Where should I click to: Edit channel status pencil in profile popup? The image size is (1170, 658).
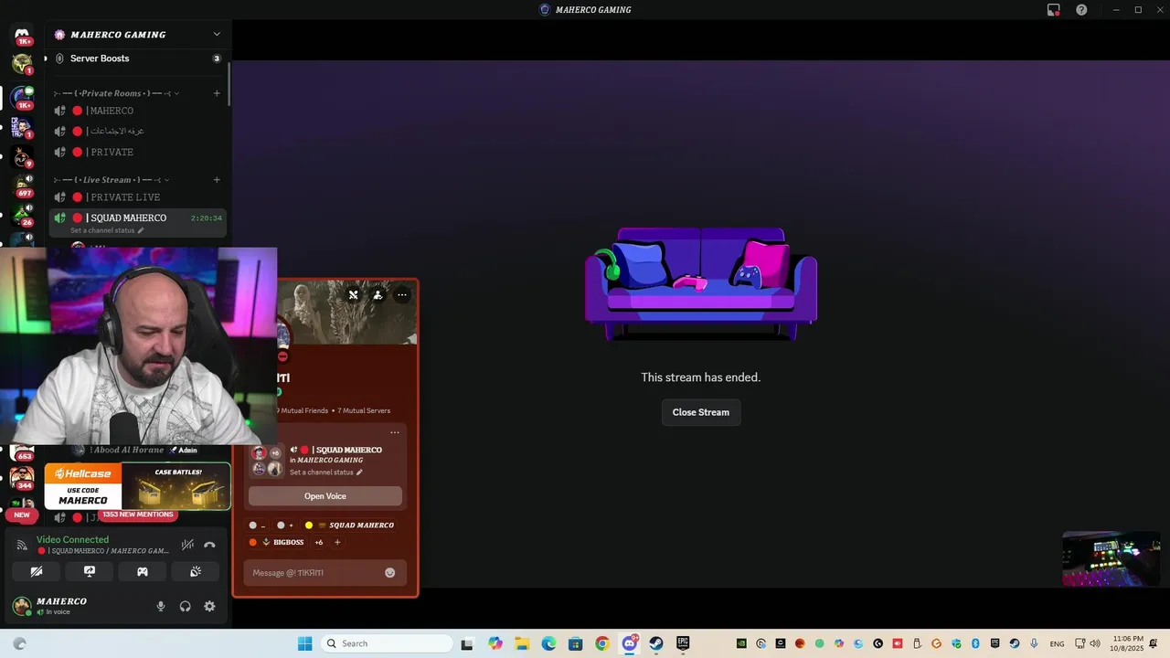tap(359, 472)
